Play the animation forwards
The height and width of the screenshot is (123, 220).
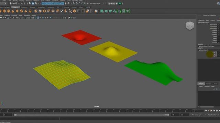[217, 111]
